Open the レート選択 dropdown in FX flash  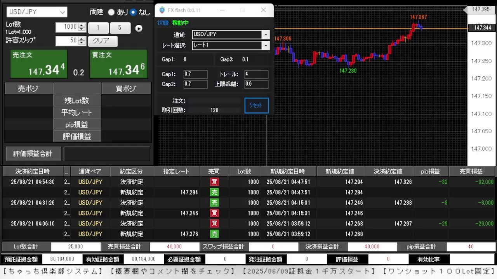tap(231, 46)
